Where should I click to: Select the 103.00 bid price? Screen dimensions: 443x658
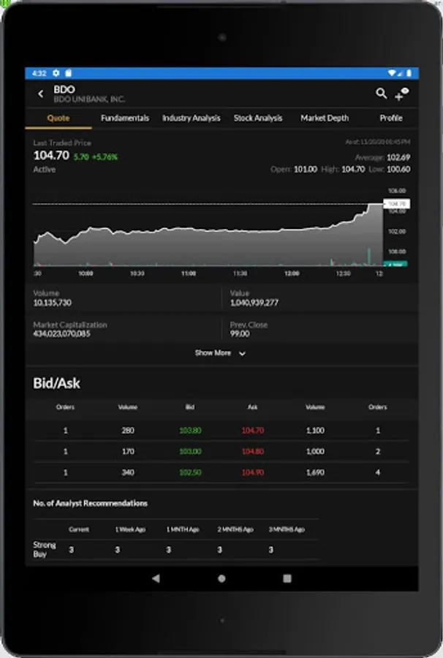[190, 451]
